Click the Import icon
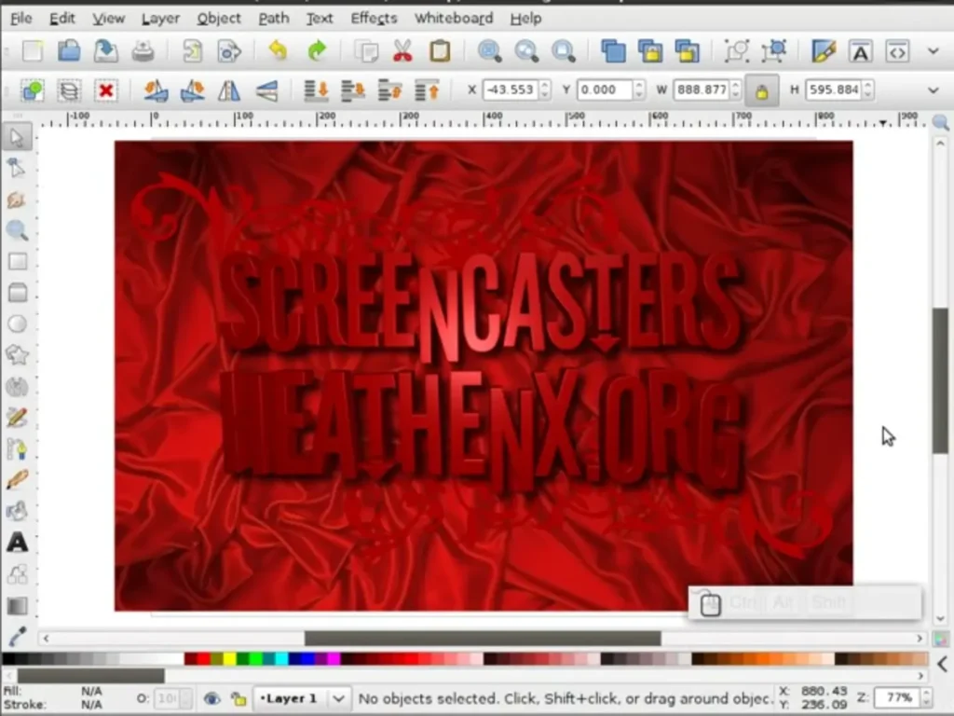 [192, 51]
